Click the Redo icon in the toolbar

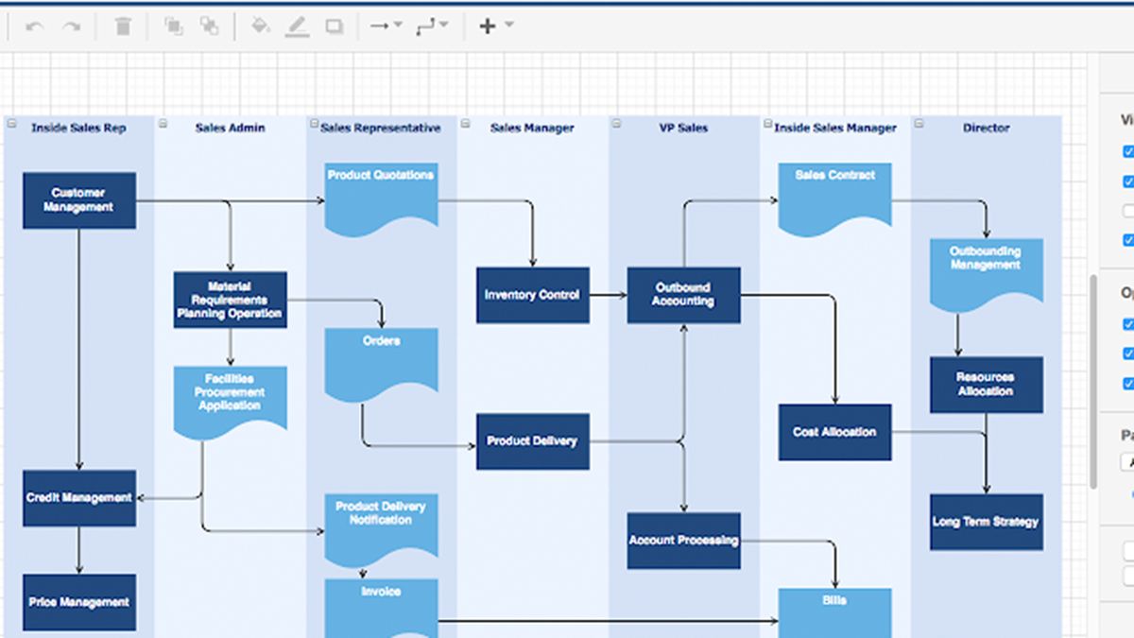(71, 26)
